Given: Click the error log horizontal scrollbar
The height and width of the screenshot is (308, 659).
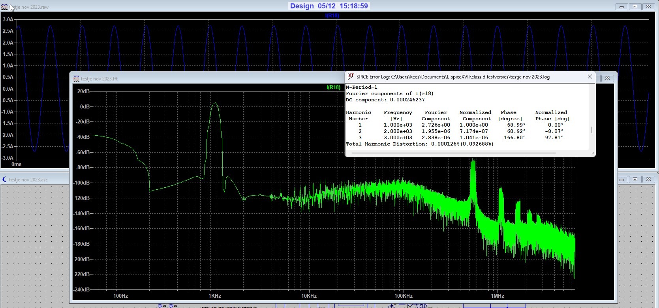Looking at the screenshot, I should (454, 153).
